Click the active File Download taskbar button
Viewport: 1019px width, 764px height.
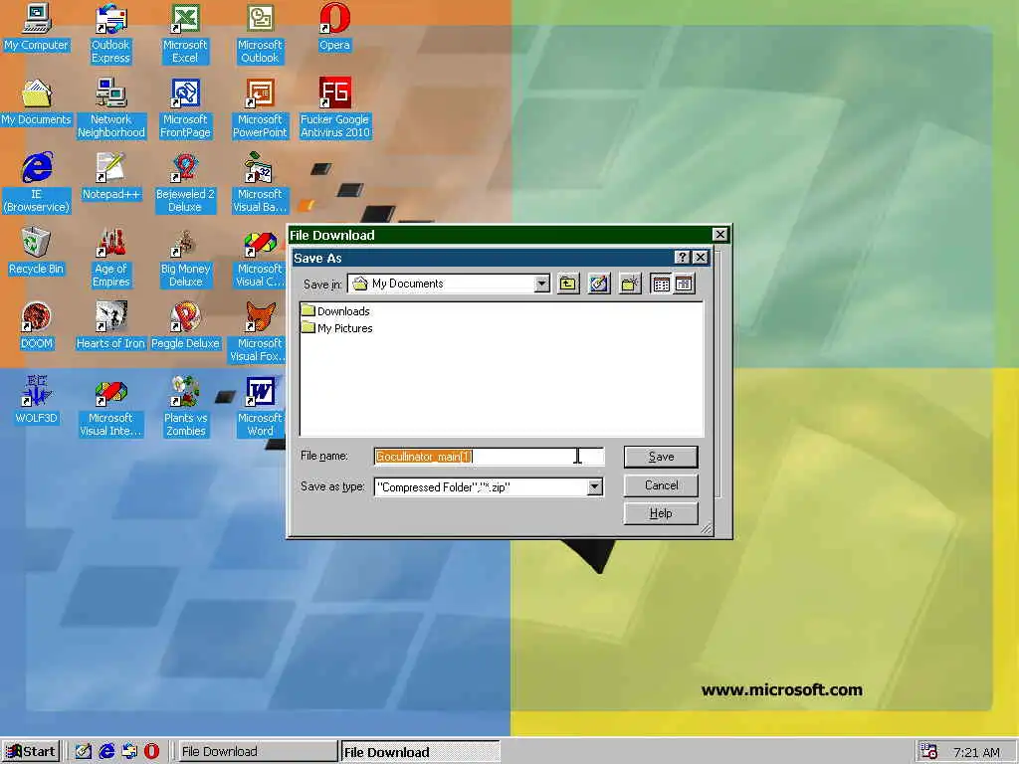click(x=421, y=752)
